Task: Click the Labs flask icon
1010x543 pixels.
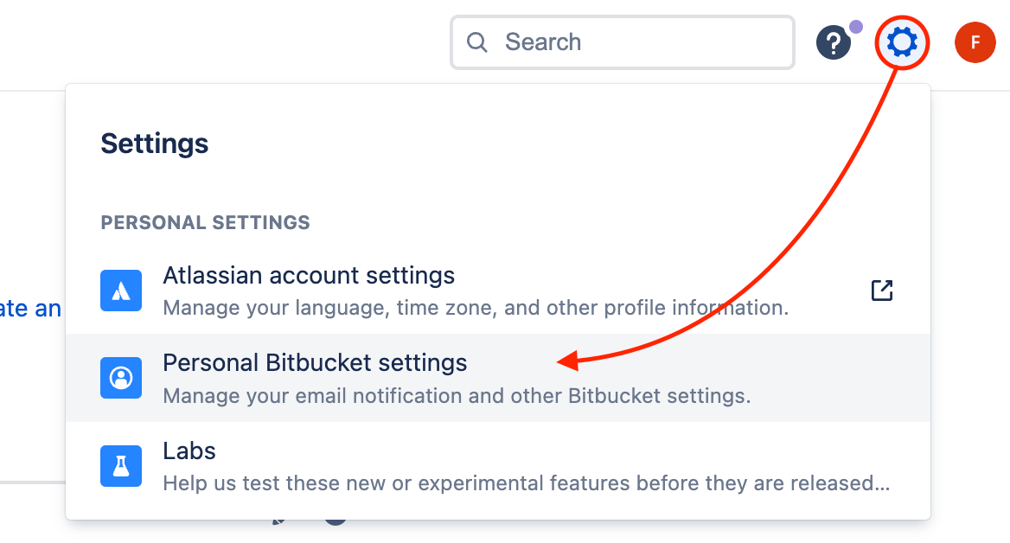Action: [121, 466]
